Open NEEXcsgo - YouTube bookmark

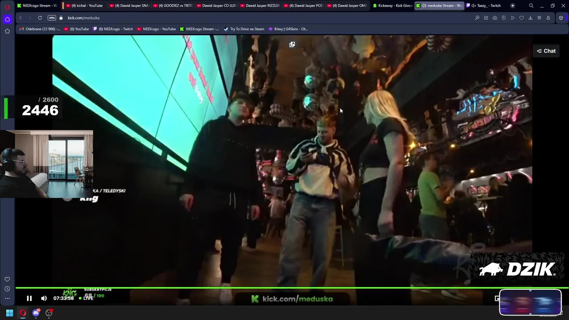pyautogui.click(x=156, y=29)
